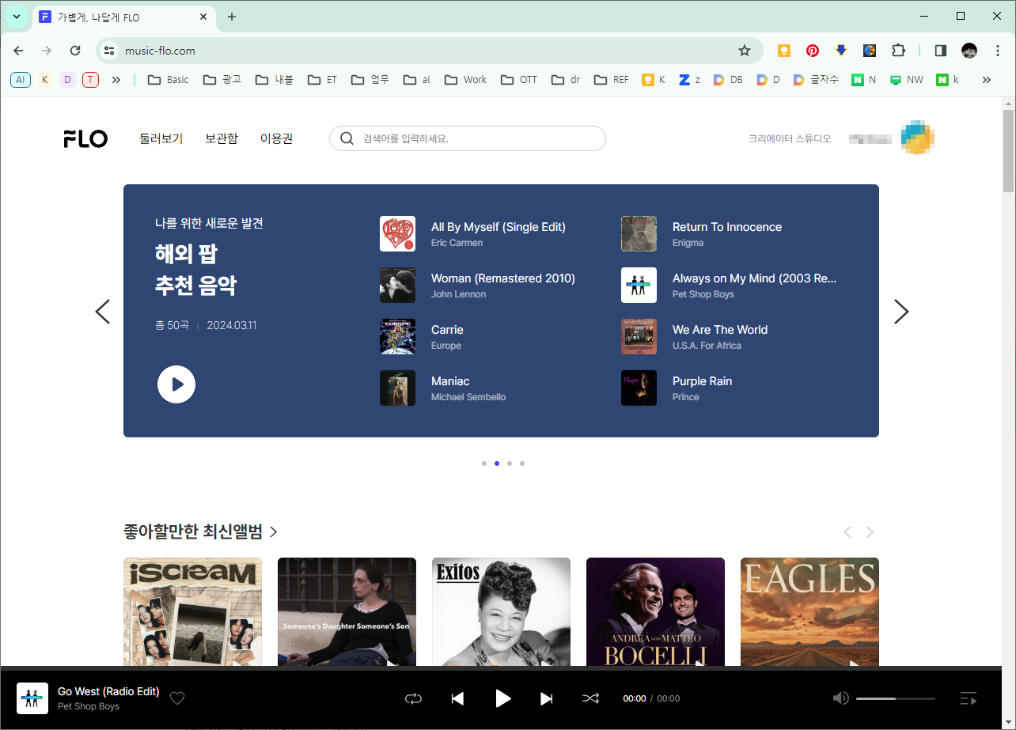Select Woman (Remastered 2010) track
The width and height of the screenshot is (1016, 730).
click(503, 278)
